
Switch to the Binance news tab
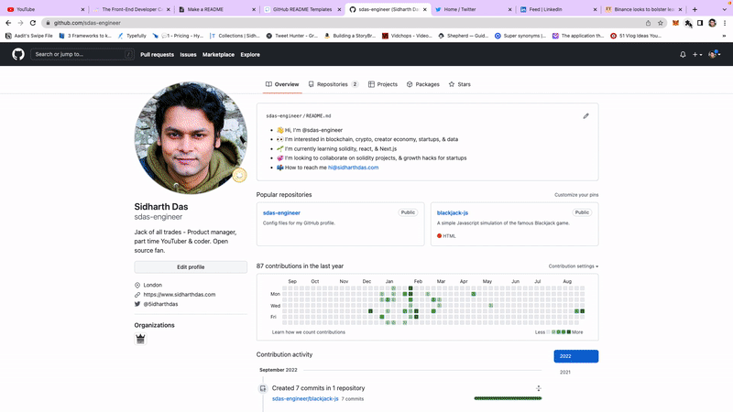[643, 9]
